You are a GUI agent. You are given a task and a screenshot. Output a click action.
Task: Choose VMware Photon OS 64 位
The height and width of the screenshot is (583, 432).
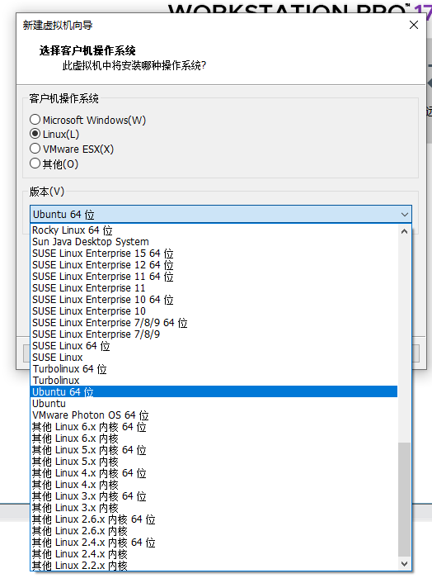(x=214, y=415)
